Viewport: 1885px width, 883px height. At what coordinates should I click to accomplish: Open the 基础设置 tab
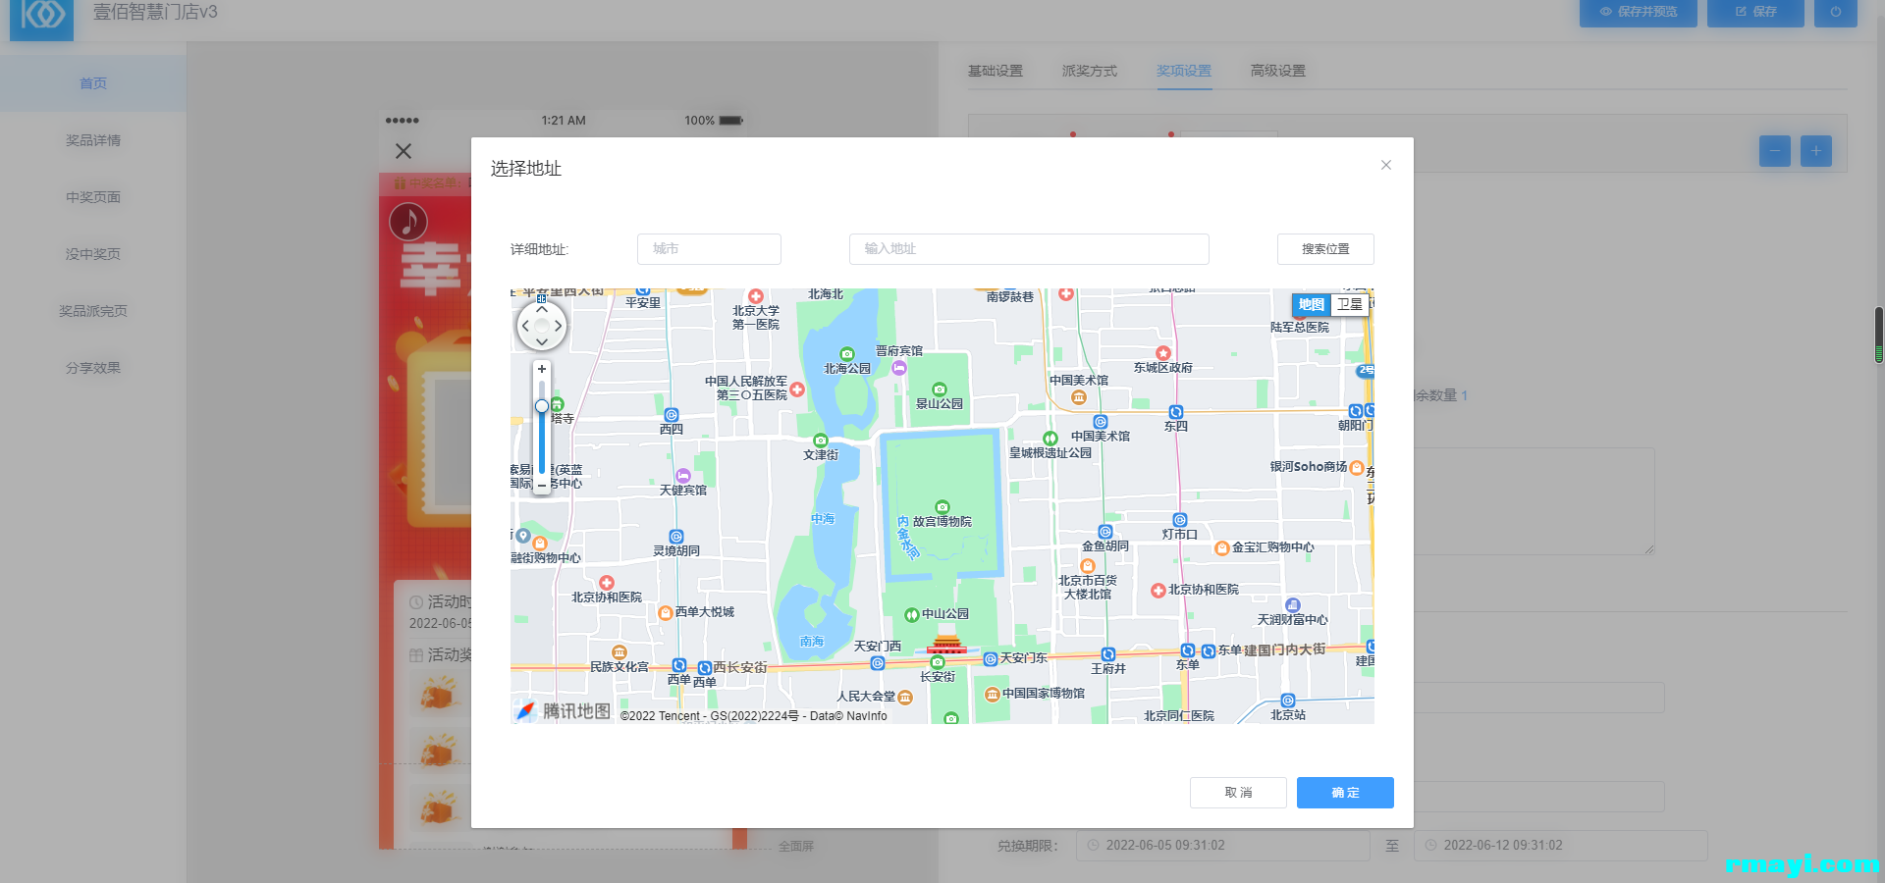(x=996, y=71)
